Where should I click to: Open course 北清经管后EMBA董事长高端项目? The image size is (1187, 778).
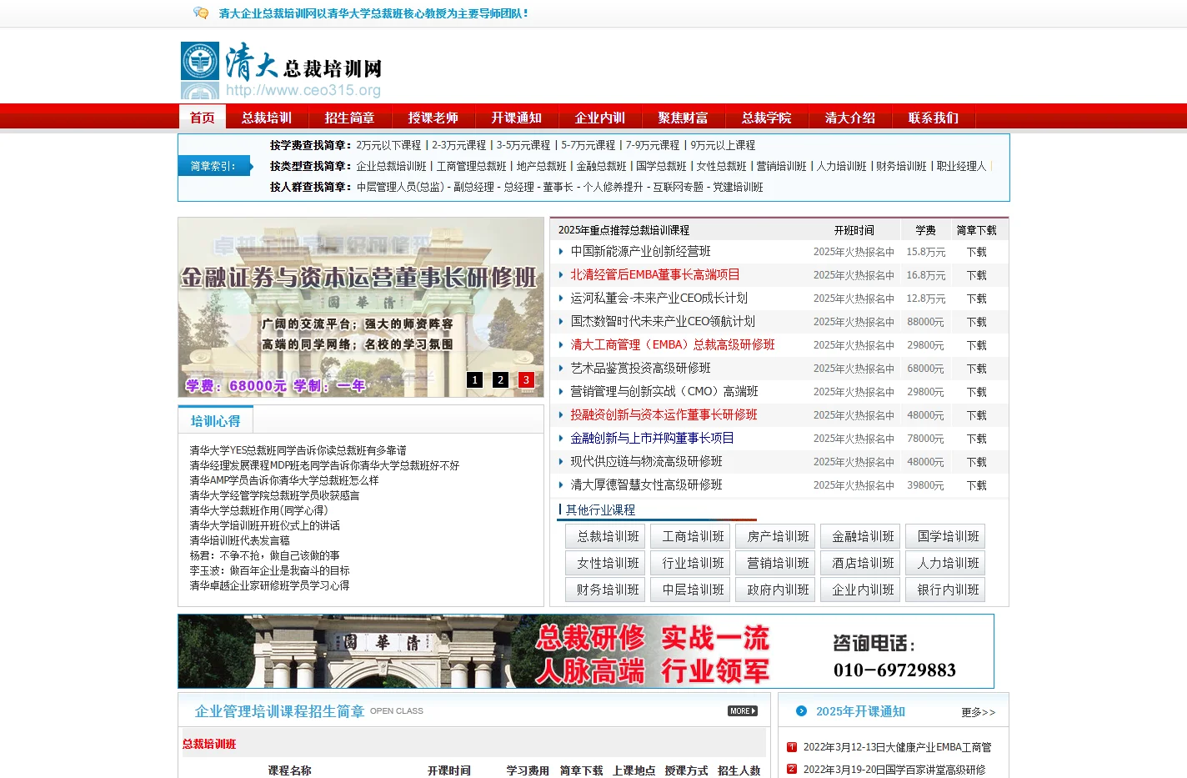655,274
